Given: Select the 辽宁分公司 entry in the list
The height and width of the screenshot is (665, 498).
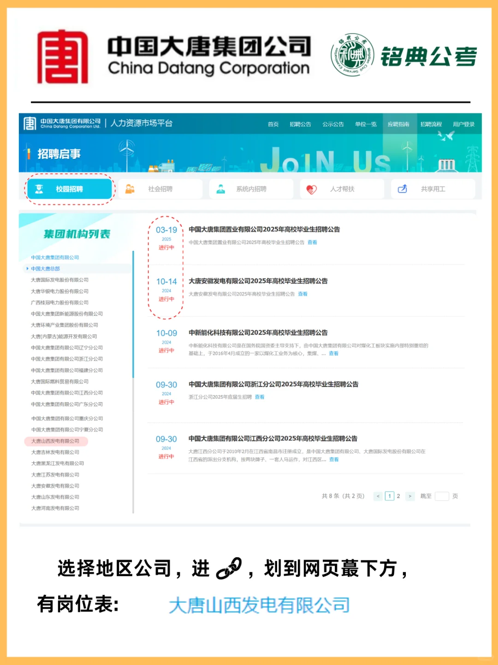Looking at the screenshot, I should coord(67,348).
